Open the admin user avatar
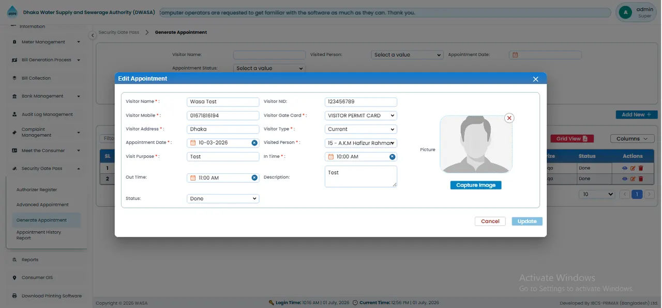 [x=625, y=12]
